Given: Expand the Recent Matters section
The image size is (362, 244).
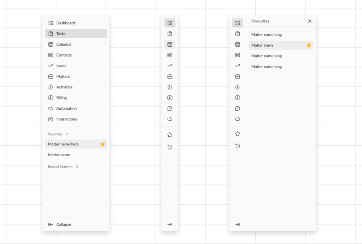Looking at the screenshot, I should coord(77,167).
